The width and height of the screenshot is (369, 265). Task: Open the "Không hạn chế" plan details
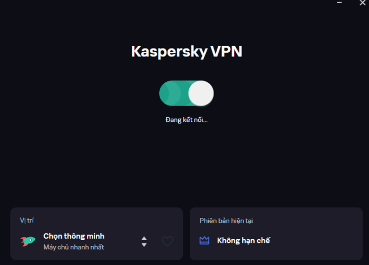point(243,241)
